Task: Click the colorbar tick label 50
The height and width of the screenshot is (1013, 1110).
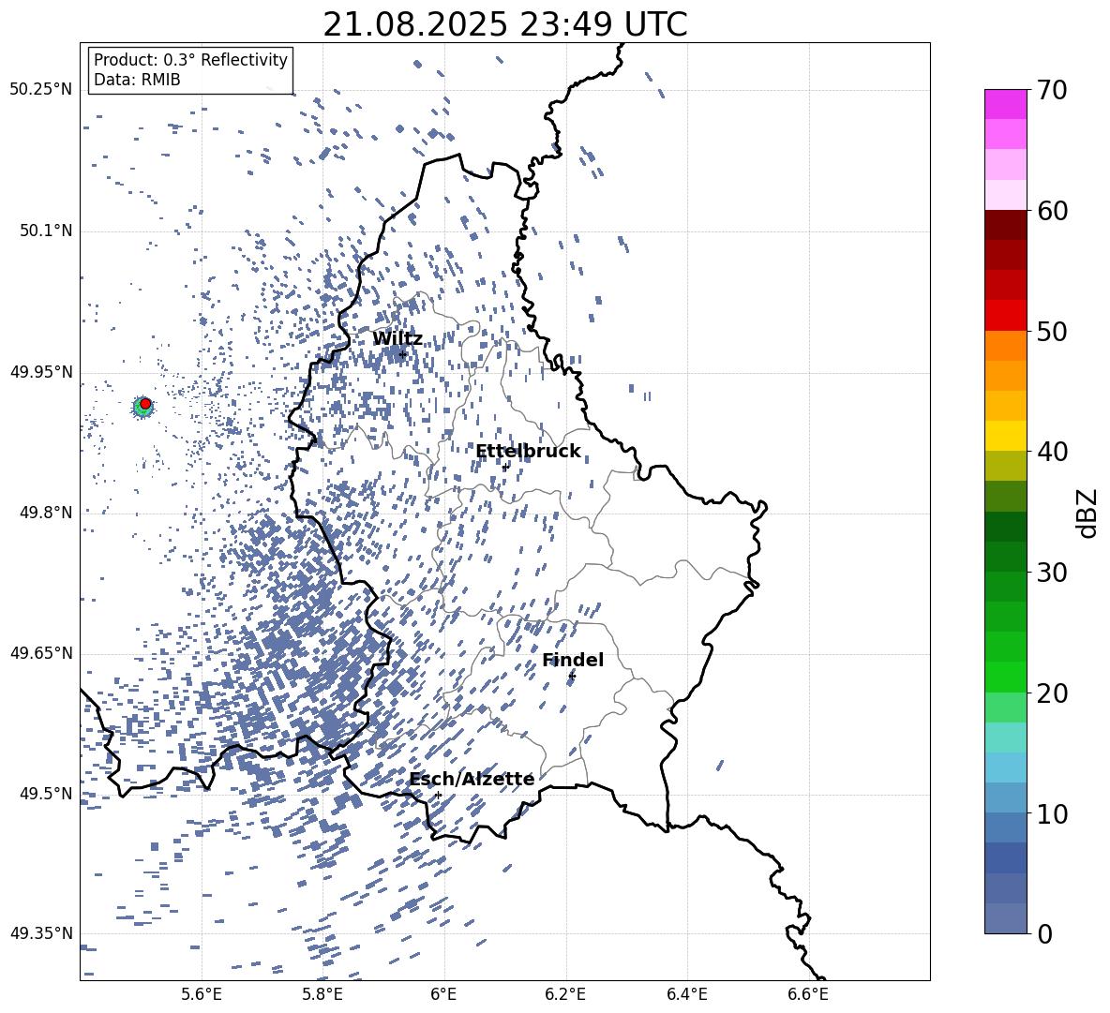Action: [1053, 331]
